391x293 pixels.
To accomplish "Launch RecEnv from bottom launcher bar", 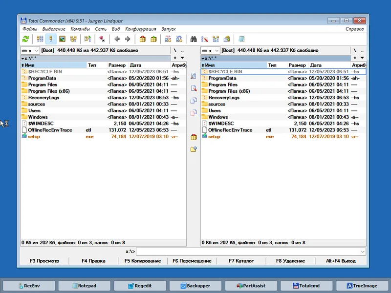I will pos(29,286).
